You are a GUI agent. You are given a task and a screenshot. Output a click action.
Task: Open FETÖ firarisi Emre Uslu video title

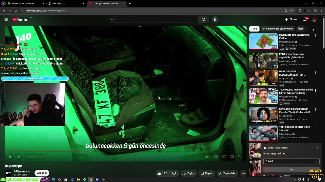(x=291, y=56)
